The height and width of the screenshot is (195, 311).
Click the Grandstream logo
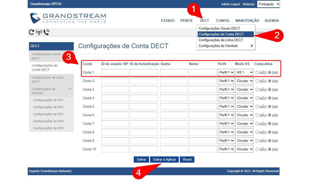[x=68, y=18]
